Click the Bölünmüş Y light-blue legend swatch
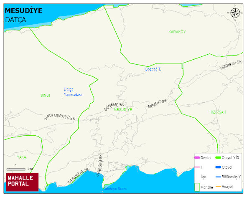The height and width of the screenshot is (197, 247). click(218, 177)
